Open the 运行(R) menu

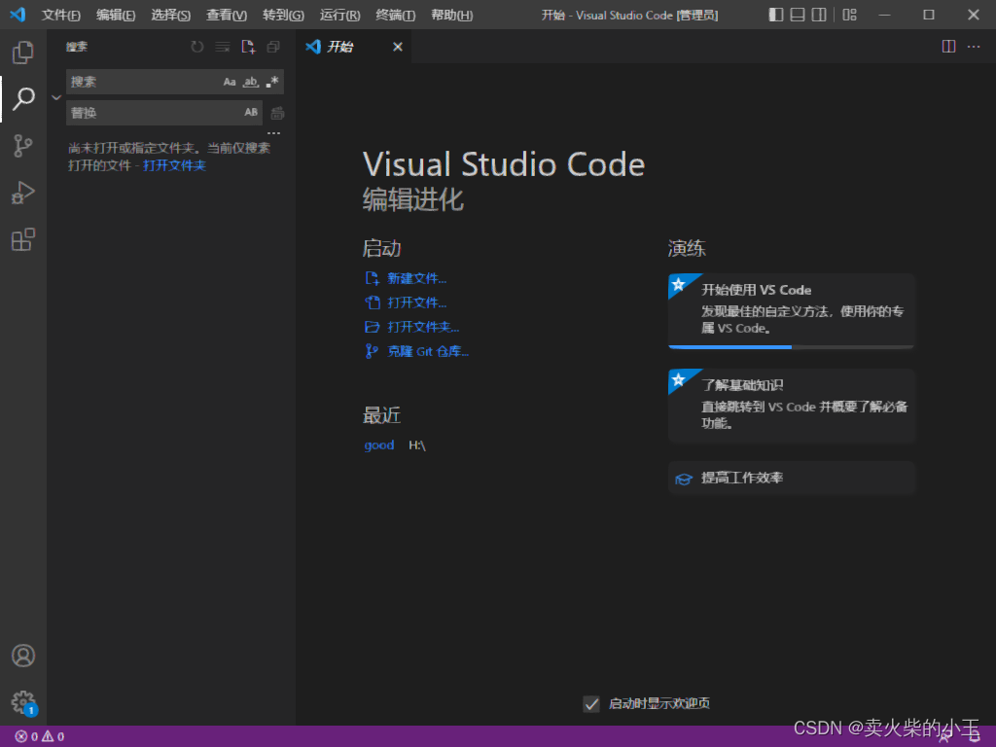[339, 15]
